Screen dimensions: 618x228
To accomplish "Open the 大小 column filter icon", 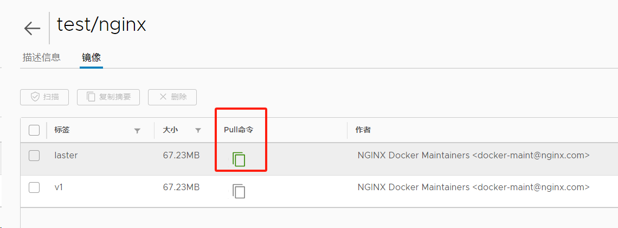I will pos(198,130).
